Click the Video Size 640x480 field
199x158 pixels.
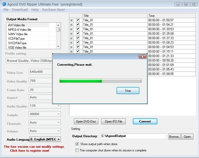click(41, 72)
